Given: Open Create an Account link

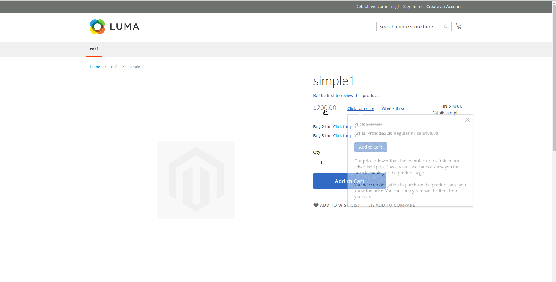Looking at the screenshot, I should [x=444, y=7].
